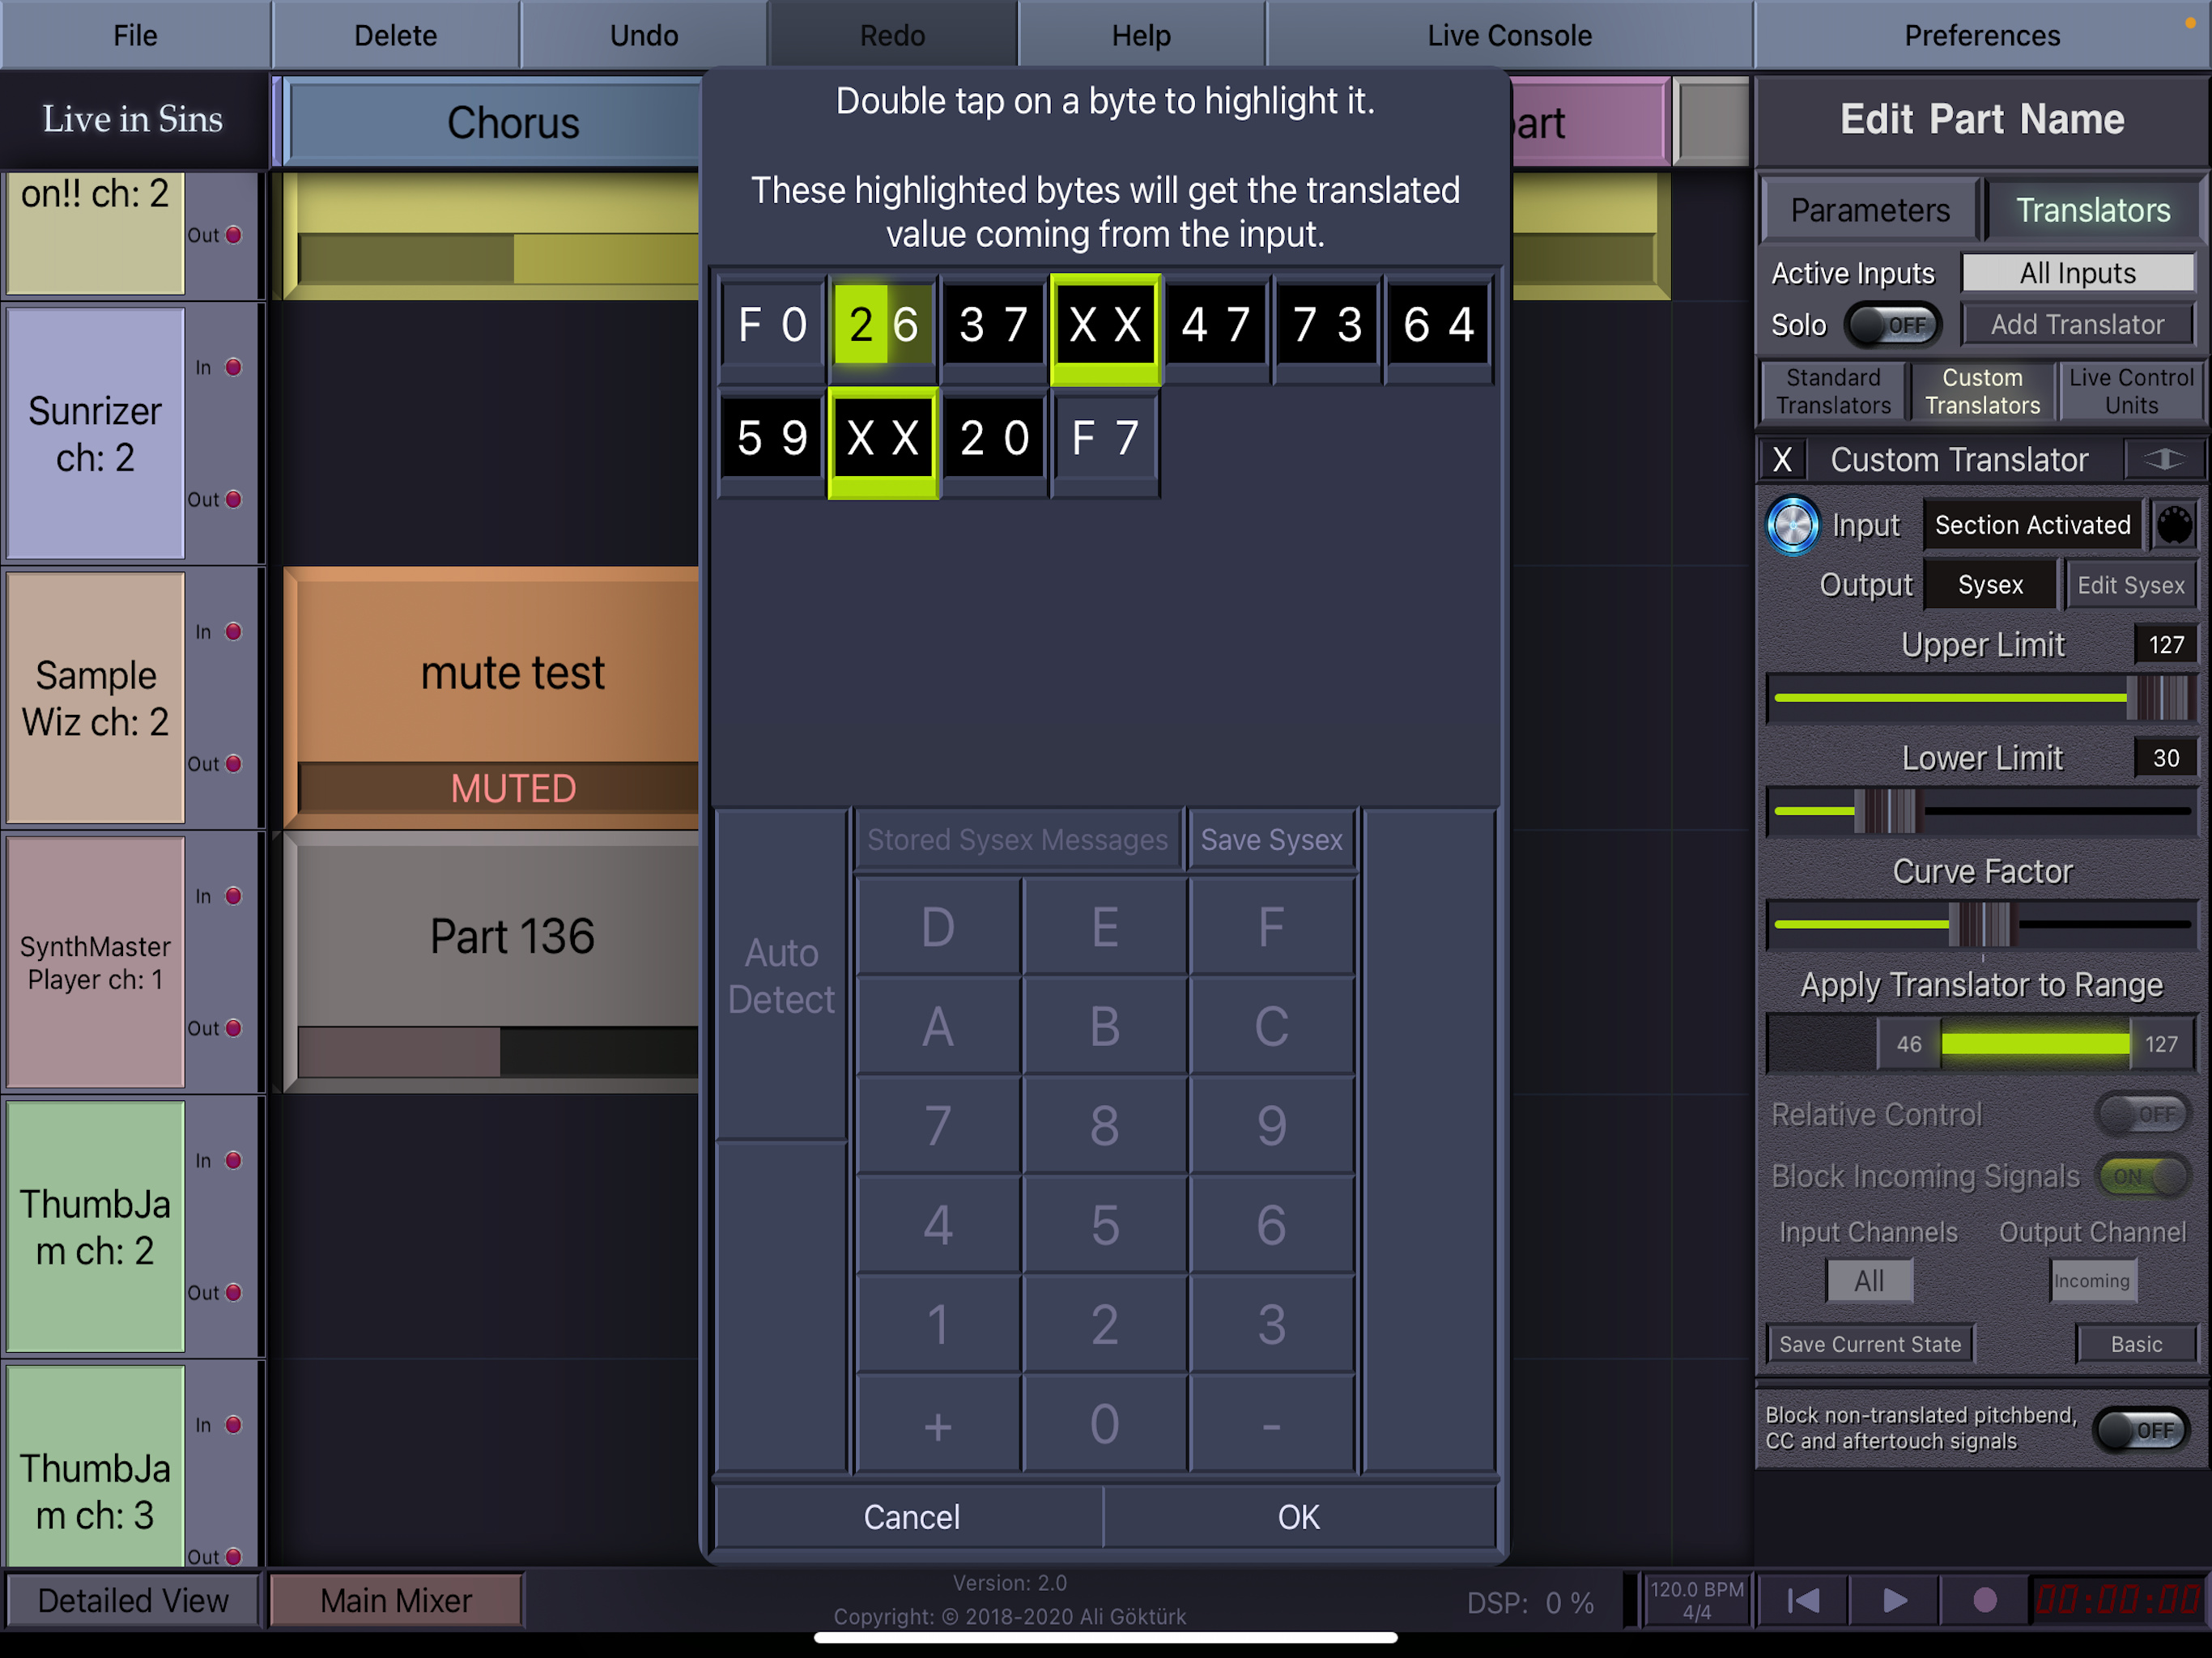Click the Save Sysex button
Image resolution: width=2212 pixels, height=1658 pixels.
pyautogui.click(x=1271, y=840)
